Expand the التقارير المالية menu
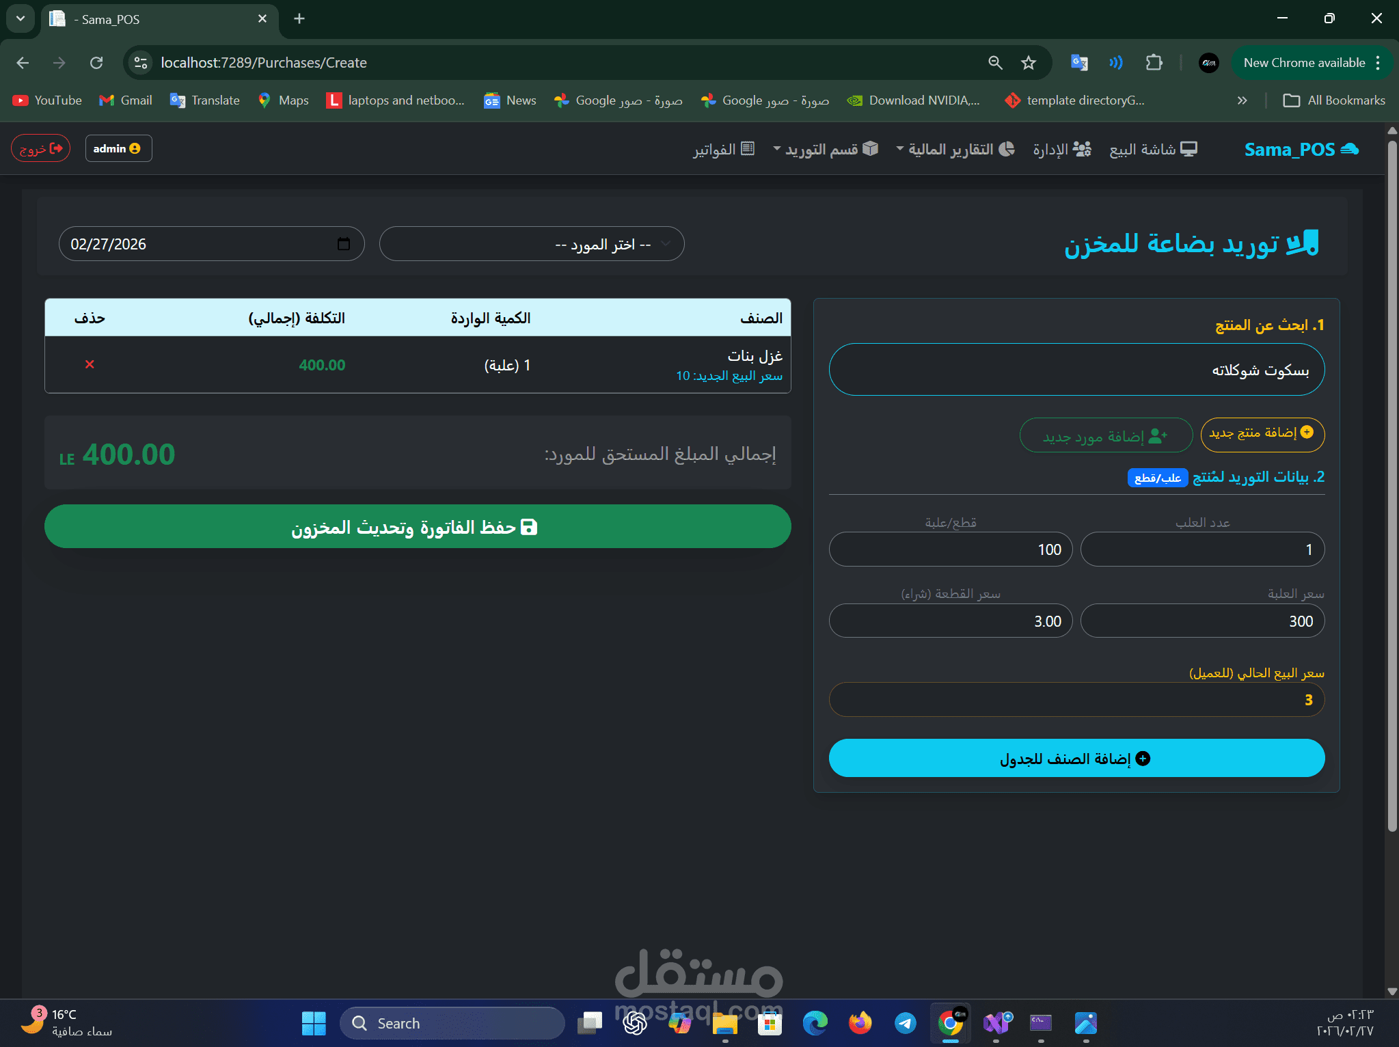Image resolution: width=1399 pixels, height=1047 pixels. 955,149
